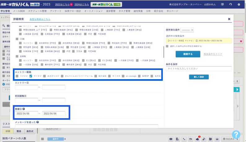Check the リクナビ entry route checkbox
Screen dimensions: 246x142
[x=17, y=76]
